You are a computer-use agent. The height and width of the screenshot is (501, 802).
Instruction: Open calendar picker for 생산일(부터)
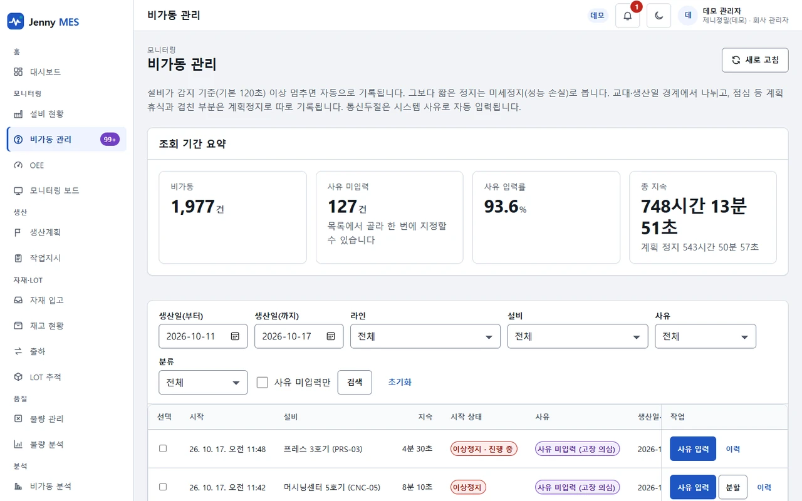(235, 336)
